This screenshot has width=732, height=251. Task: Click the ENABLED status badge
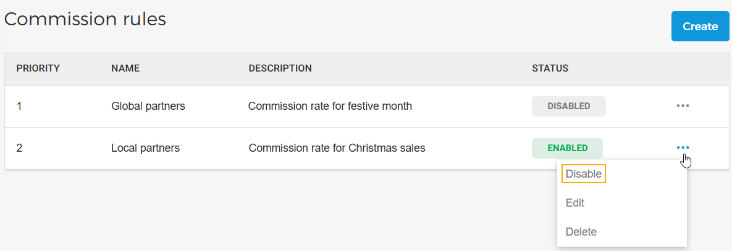(567, 148)
